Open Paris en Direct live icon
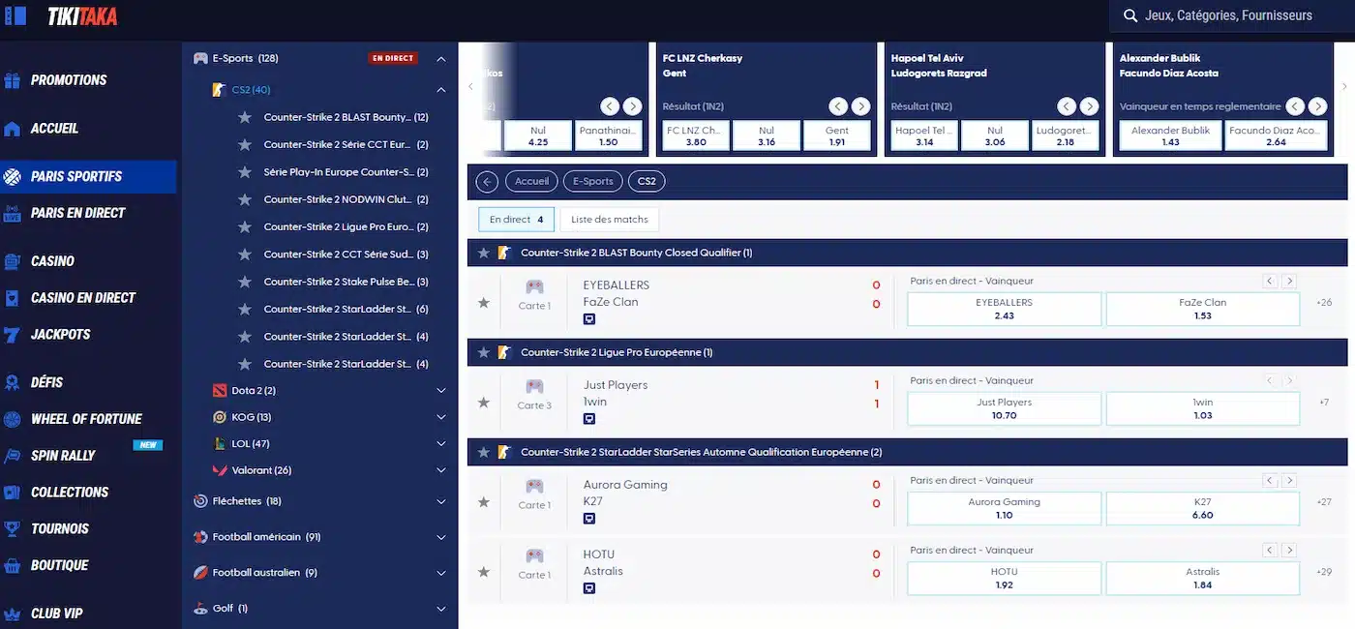The height and width of the screenshot is (629, 1355). (12, 214)
